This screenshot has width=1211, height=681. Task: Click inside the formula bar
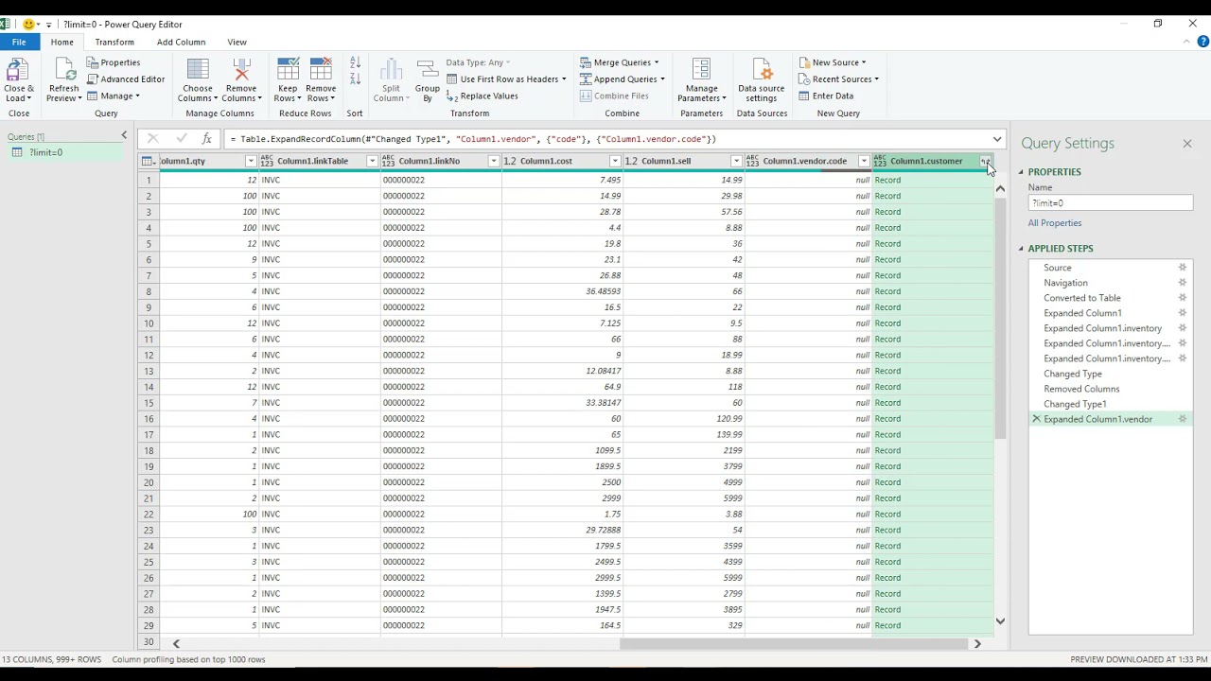[605, 139]
